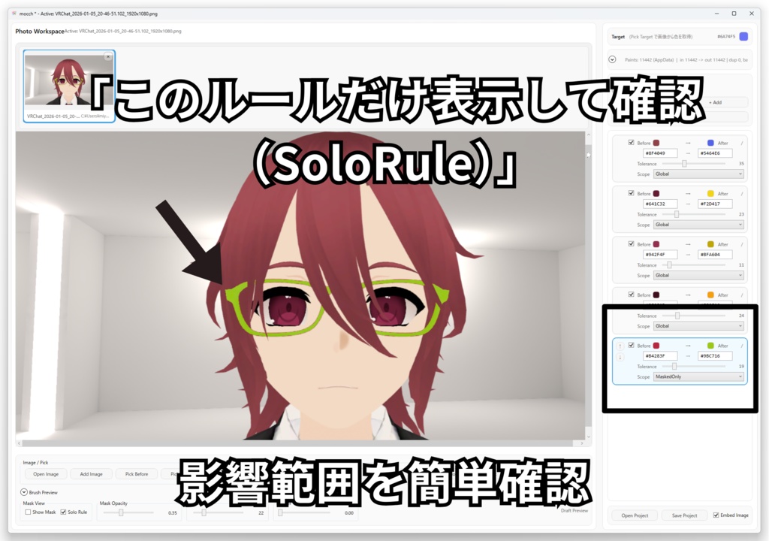Click the mocch app icon in title bar
This screenshot has height=541, width=769.
tap(14, 14)
